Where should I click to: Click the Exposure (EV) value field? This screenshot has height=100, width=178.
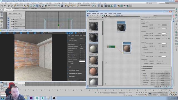point(81,44)
